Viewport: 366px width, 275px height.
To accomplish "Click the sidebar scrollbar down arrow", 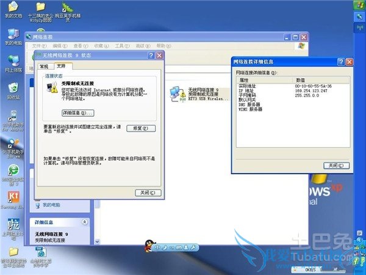I will (x=97, y=241).
